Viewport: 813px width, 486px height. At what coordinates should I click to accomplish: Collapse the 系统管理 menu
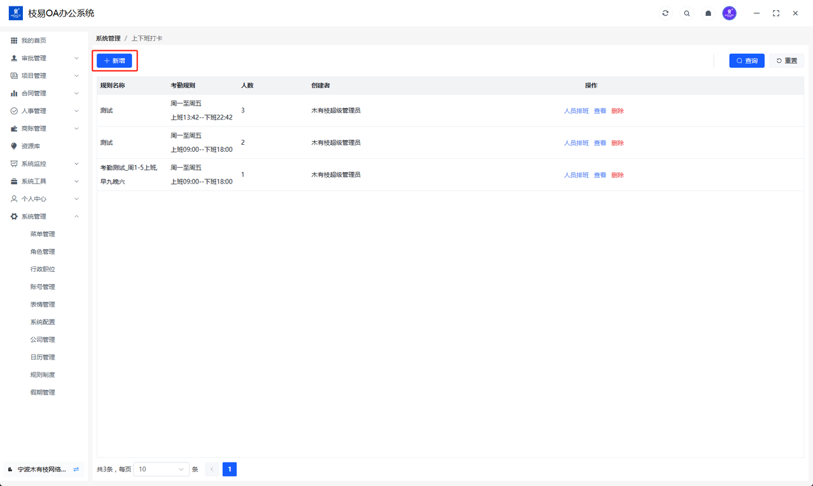pyautogui.click(x=44, y=217)
